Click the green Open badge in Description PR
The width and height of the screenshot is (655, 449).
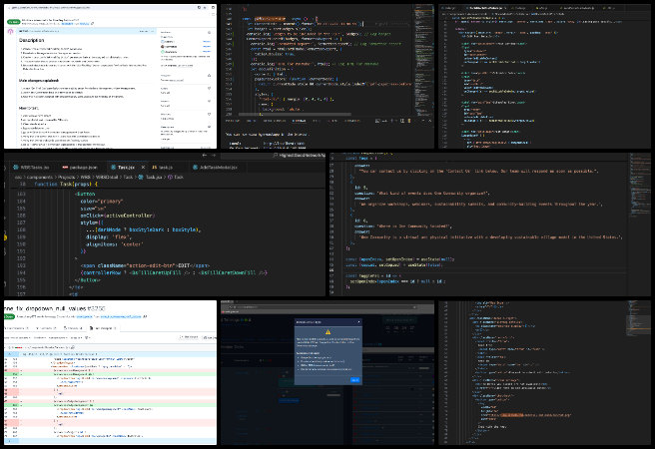click(13, 22)
